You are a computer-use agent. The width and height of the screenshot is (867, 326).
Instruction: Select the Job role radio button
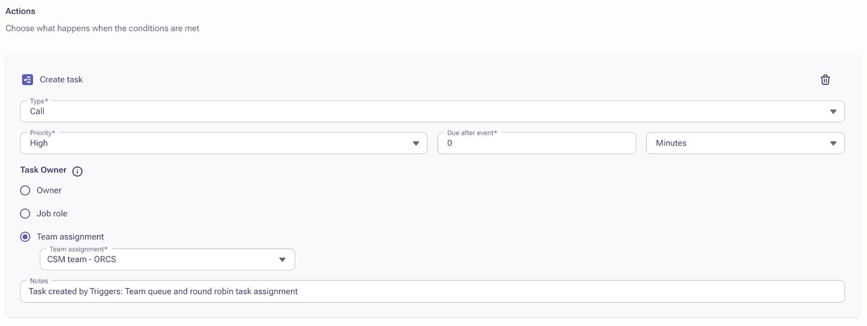coord(25,213)
